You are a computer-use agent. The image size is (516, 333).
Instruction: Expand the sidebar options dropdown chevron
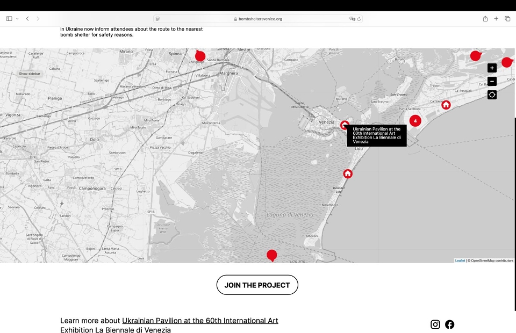[17, 19]
